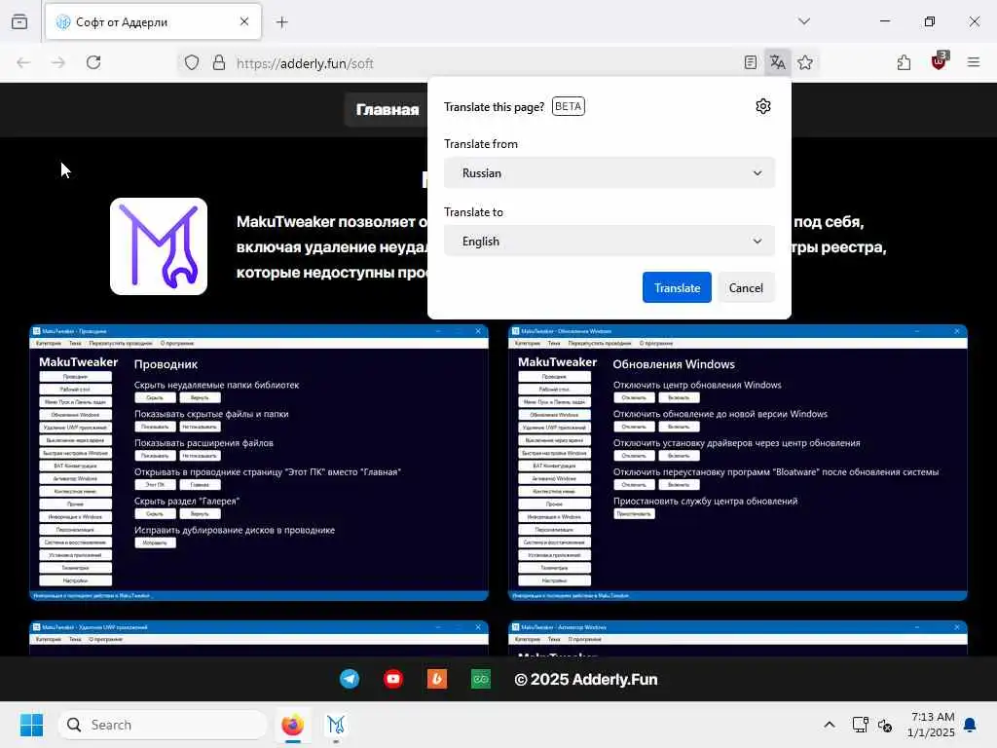The image size is (997, 748).
Task: Open the green footer icon
Action: pyautogui.click(x=481, y=679)
